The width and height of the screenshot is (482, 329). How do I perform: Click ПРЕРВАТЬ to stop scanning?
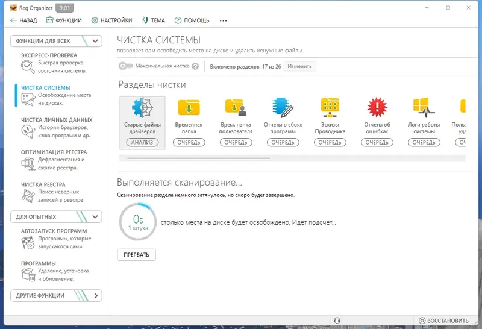click(x=137, y=255)
